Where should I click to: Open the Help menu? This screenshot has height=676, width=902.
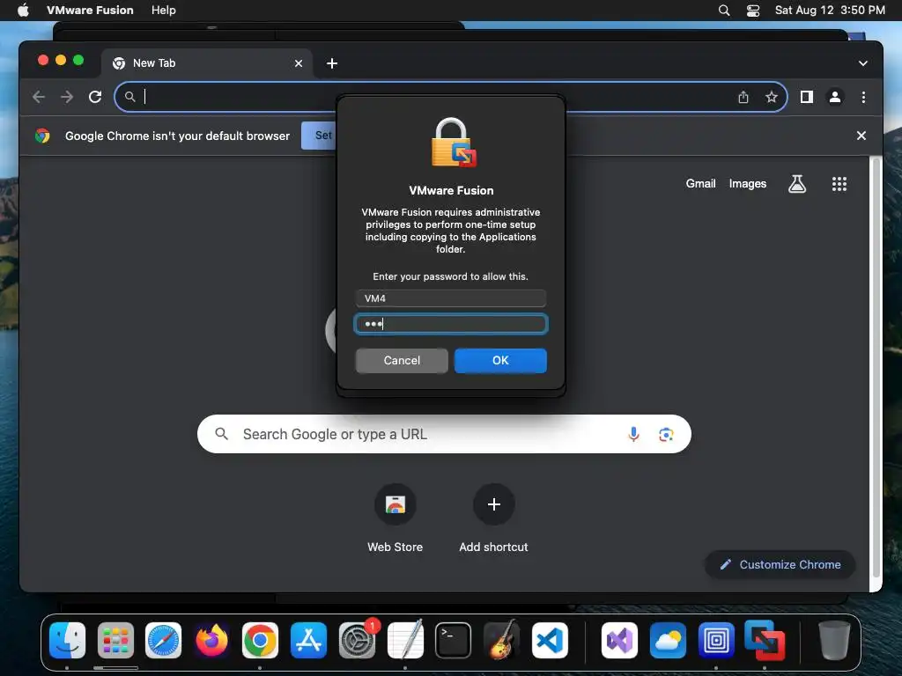[163, 11]
